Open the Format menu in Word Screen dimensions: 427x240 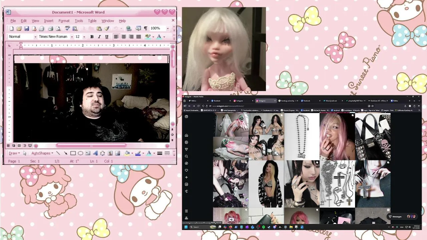tap(64, 21)
